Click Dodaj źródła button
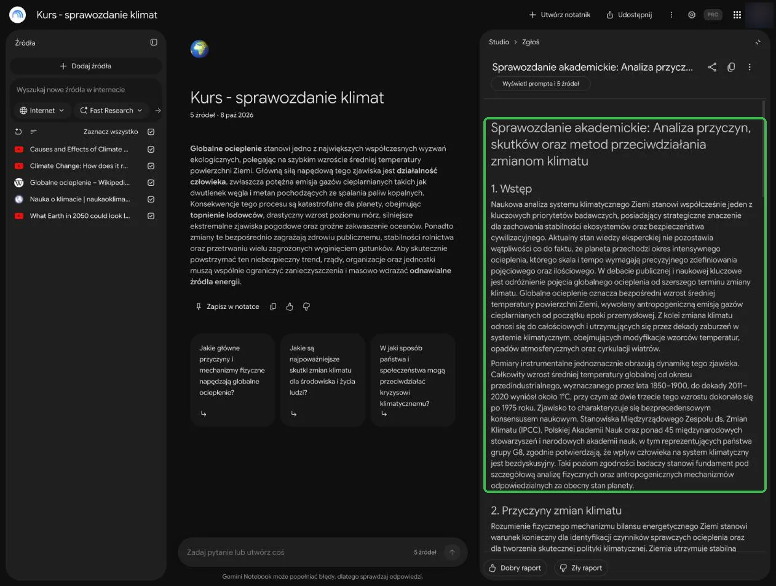 (86, 66)
